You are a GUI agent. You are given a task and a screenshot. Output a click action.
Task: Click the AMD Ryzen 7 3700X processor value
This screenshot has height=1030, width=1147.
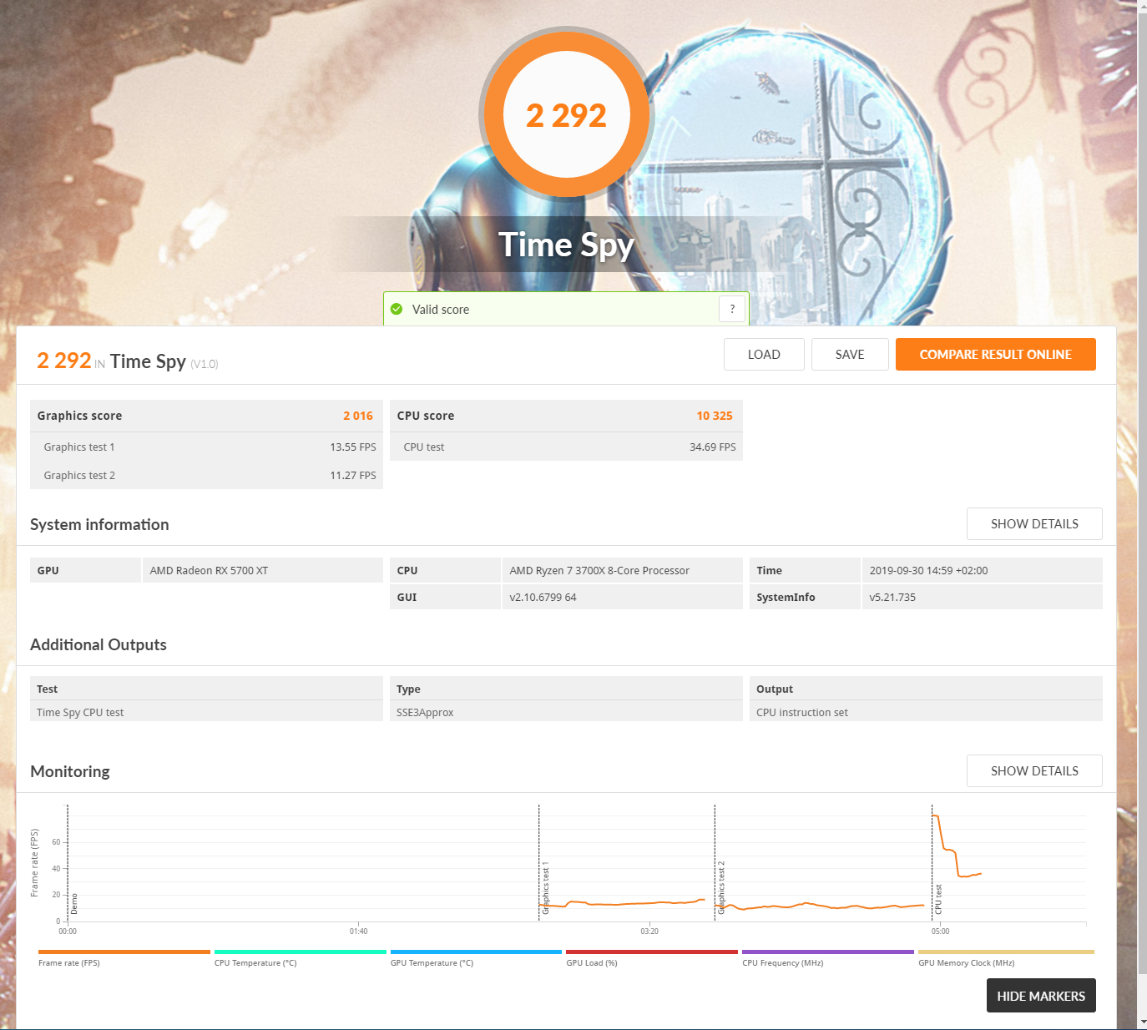click(x=599, y=570)
